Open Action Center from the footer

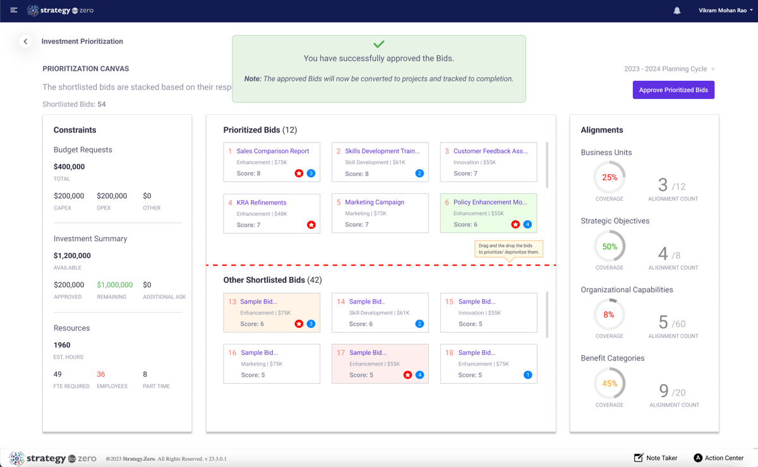pyautogui.click(x=719, y=458)
